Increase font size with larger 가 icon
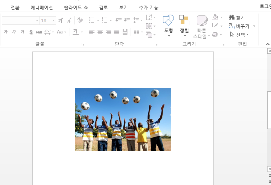271x185 pixels. 61,20
